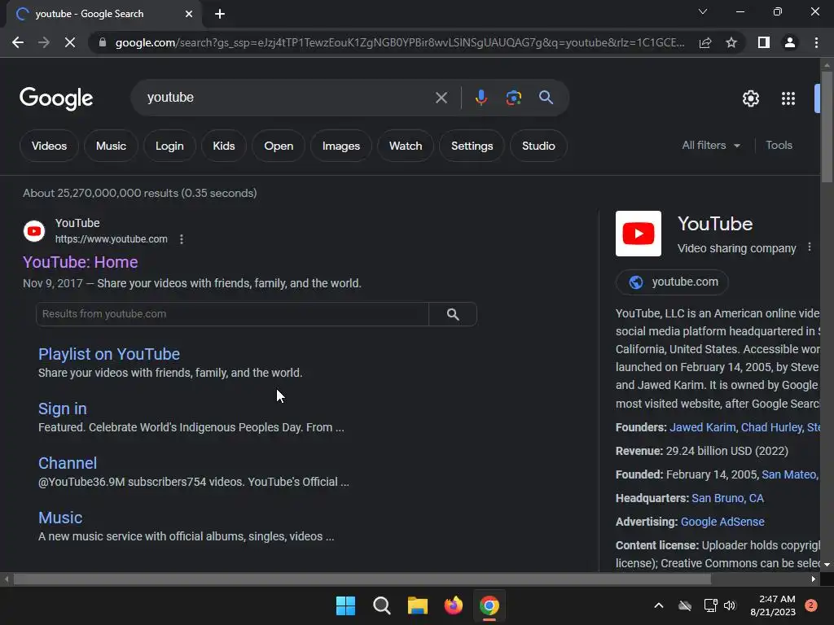Start a search by voice

[x=481, y=98]
